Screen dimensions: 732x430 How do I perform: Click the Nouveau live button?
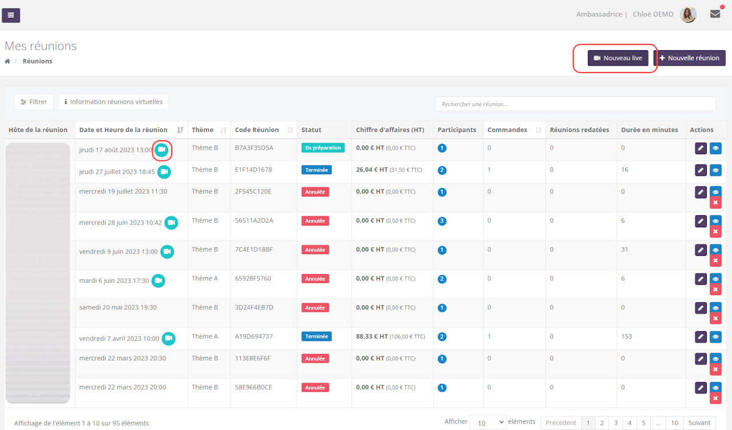pos(618,58)
